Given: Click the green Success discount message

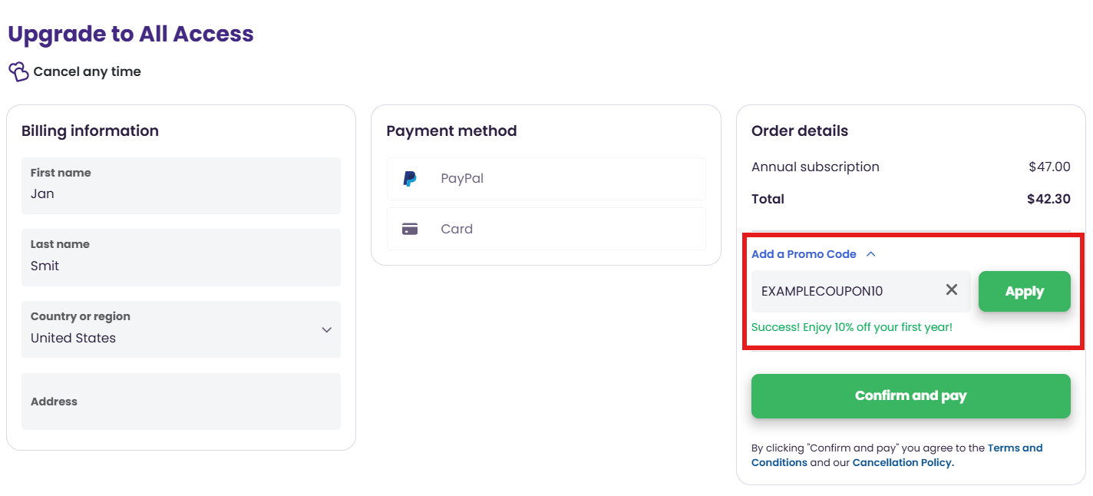Looking at the screenshot, I should (852, 327).
